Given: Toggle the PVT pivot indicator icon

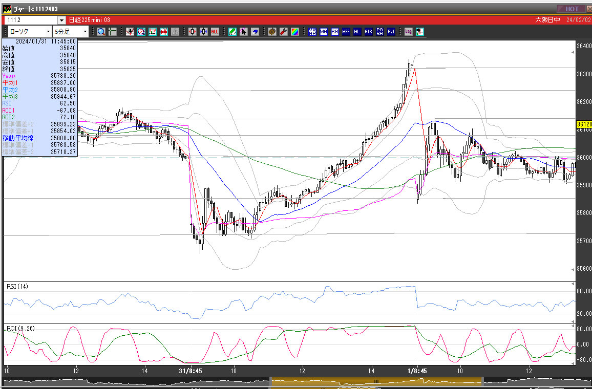Looking at the screenshot, I should [x=391, y=32].
